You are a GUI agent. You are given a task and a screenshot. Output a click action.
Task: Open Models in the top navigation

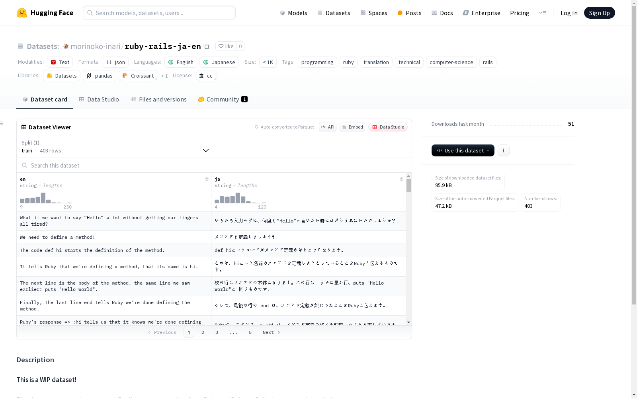[x=293, y=13]
